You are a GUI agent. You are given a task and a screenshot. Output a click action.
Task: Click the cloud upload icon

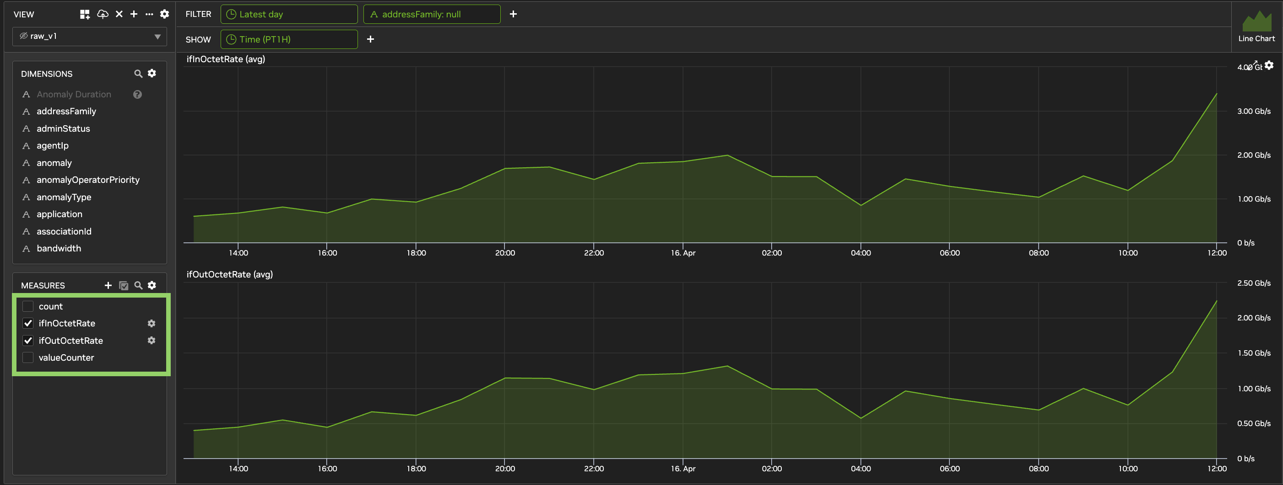(103, 14)
